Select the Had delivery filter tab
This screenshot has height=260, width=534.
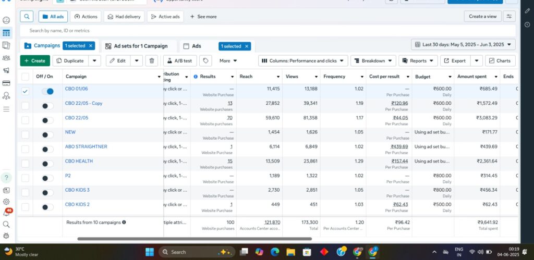(124, 17)
